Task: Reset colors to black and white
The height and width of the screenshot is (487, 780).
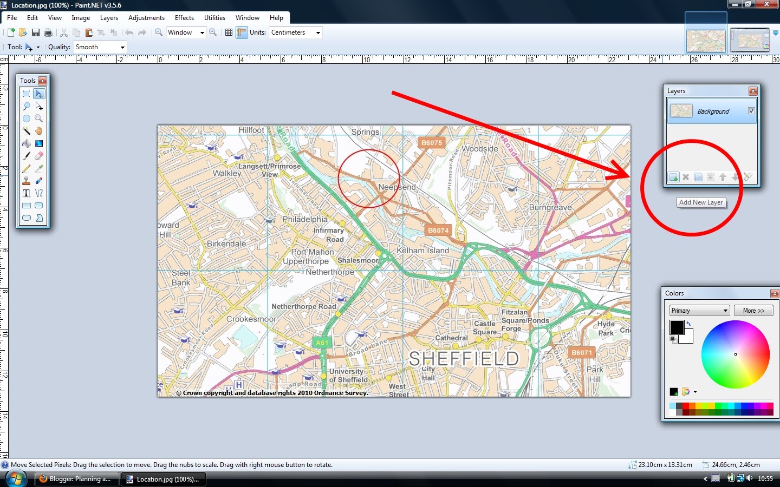Action: pyautogui.click(x=673, y=339)
